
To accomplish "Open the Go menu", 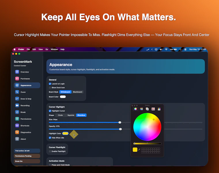I will pyautogui.click(x=47, y=49).
